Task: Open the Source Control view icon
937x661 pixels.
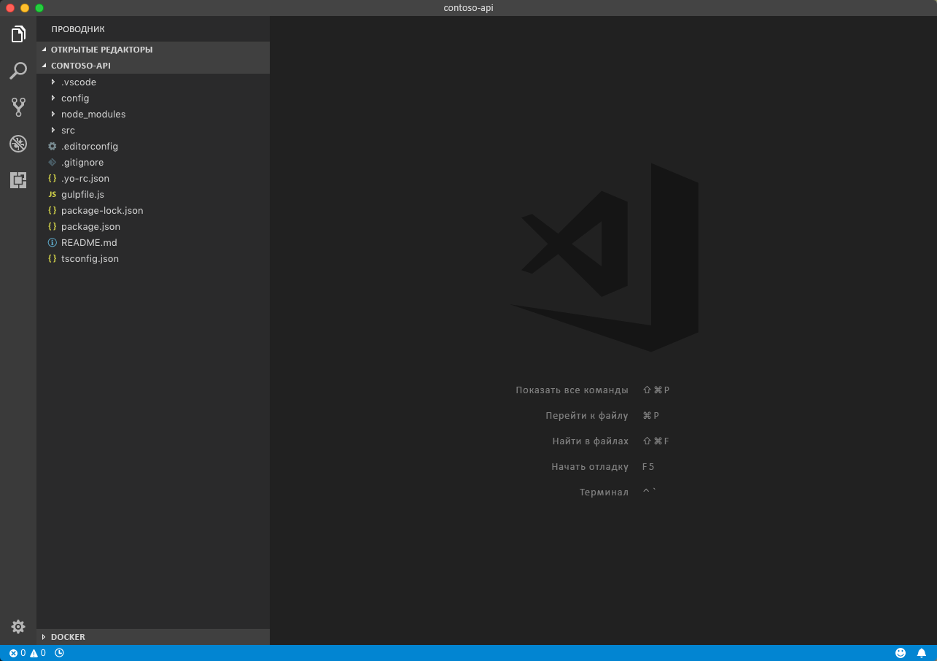Action: tap(18, 107)
